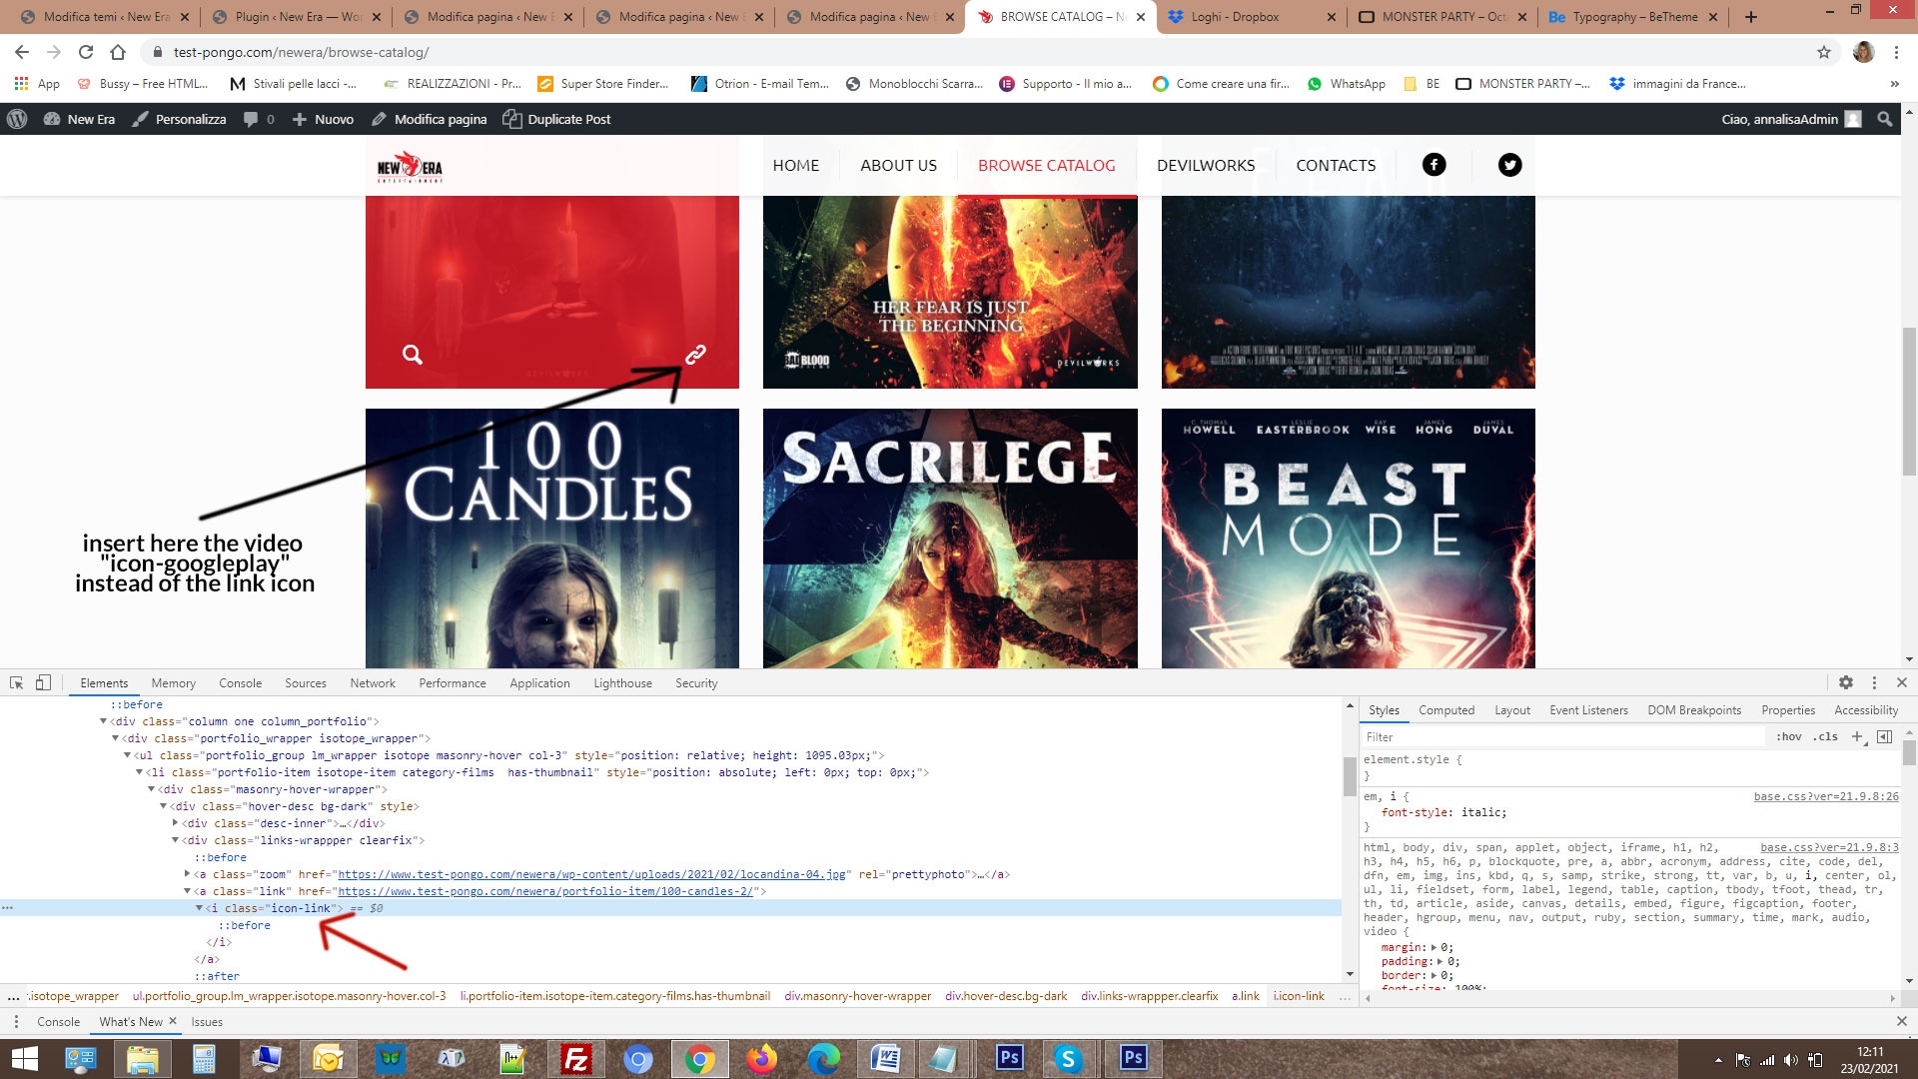Screen dimensions: 1918x1079
Task: Add new style rule plus icon
Action: tap(1857, 737)
